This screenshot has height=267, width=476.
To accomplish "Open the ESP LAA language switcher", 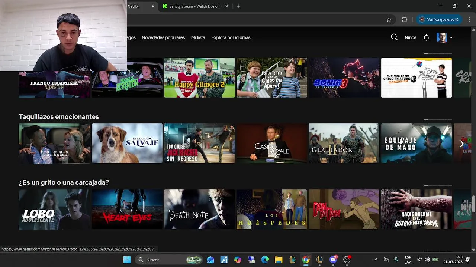I will [x=408, y=260].
